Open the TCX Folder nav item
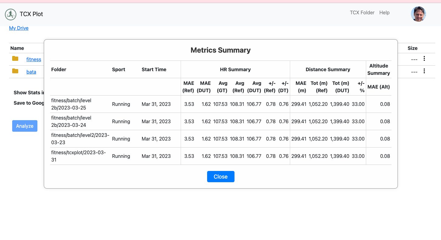This screenshot has width=441, height=240. (362, 12)
